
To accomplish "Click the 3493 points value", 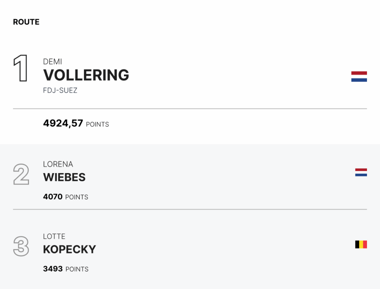I will [x=53, y=269].
